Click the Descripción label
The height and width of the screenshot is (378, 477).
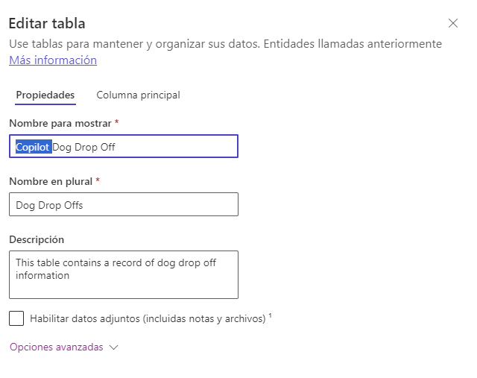click(x=37, y=239)
